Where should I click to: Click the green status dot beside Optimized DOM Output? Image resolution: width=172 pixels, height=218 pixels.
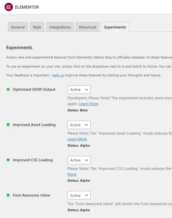[8, 89]
